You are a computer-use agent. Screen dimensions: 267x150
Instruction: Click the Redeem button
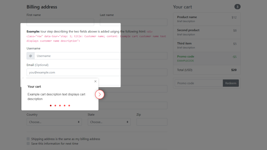coord(231,83)
